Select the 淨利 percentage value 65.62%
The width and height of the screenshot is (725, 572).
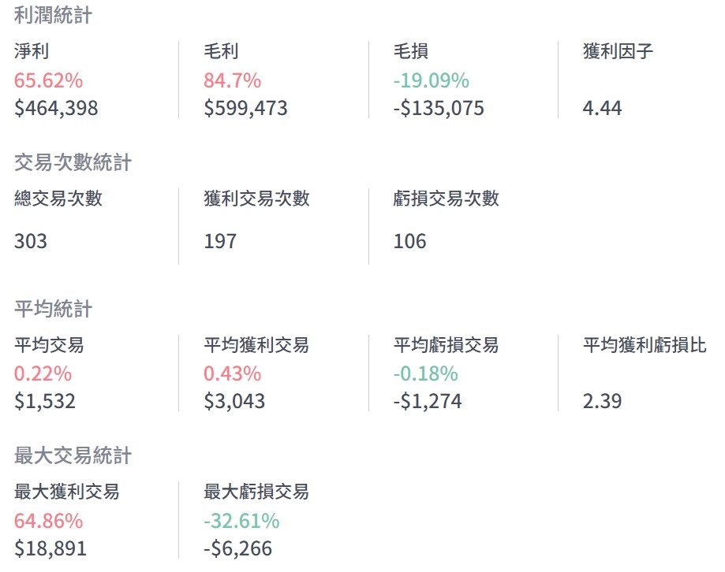[x=48, y=80]
